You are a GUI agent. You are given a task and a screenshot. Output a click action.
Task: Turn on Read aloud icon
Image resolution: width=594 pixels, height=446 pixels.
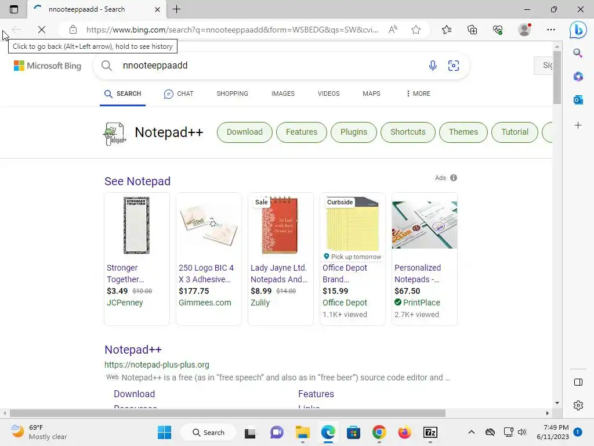click(393, 30)
